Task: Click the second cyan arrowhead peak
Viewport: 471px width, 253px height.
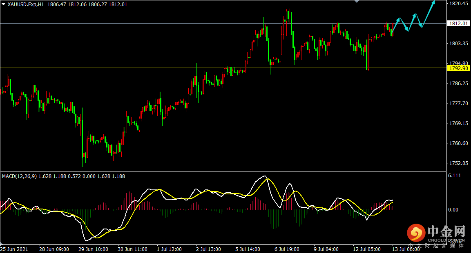Action: tap(414, 15)
